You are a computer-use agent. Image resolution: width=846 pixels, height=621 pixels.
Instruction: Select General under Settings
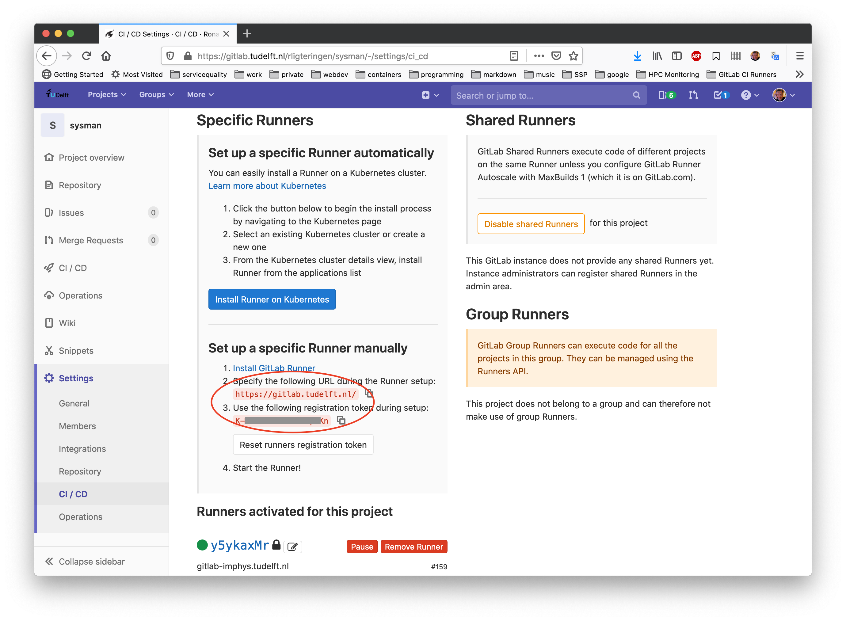(74, 403)
